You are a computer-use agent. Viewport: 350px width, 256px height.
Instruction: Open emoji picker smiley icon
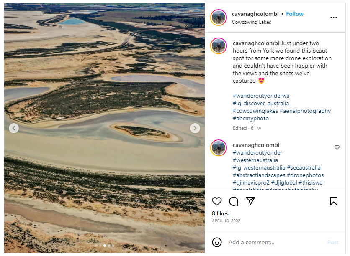click(217, 242)
